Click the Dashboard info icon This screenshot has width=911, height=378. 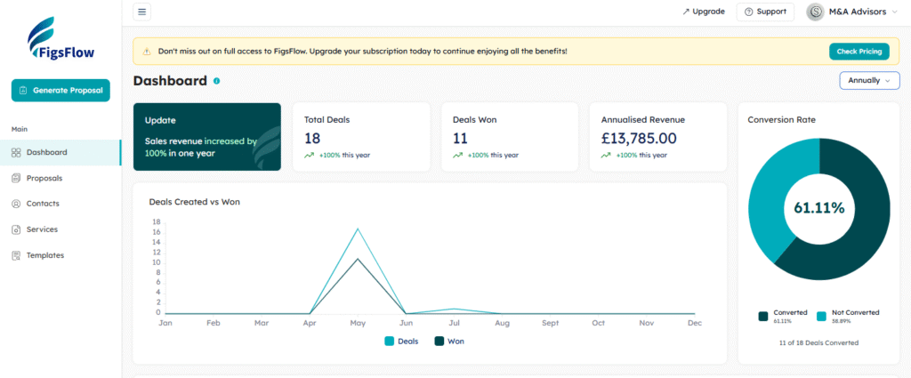pos(216,81)
